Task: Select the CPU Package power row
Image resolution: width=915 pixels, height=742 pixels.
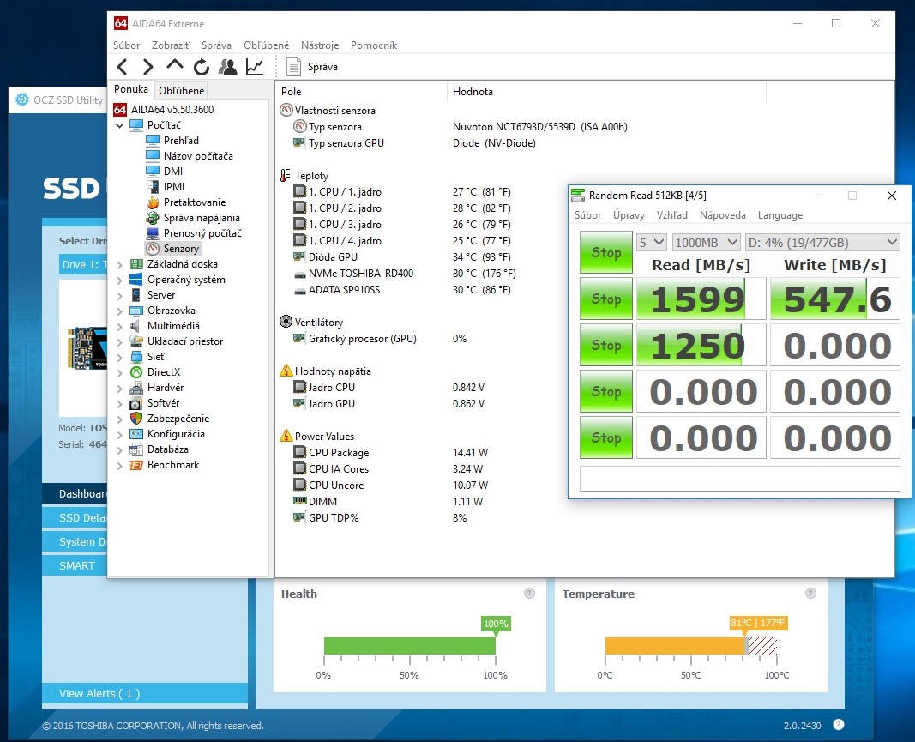Action: 390,453
